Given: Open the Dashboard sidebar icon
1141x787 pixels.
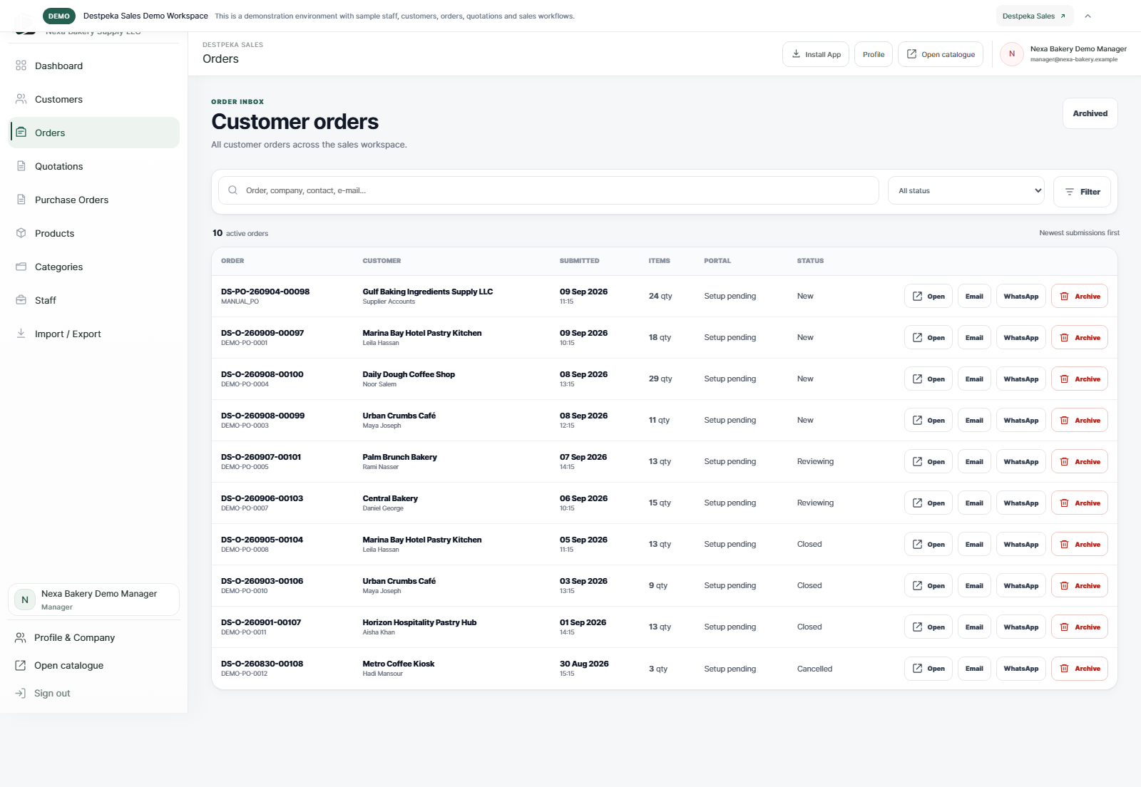Looking at the screenshot, I should [21, 66].
